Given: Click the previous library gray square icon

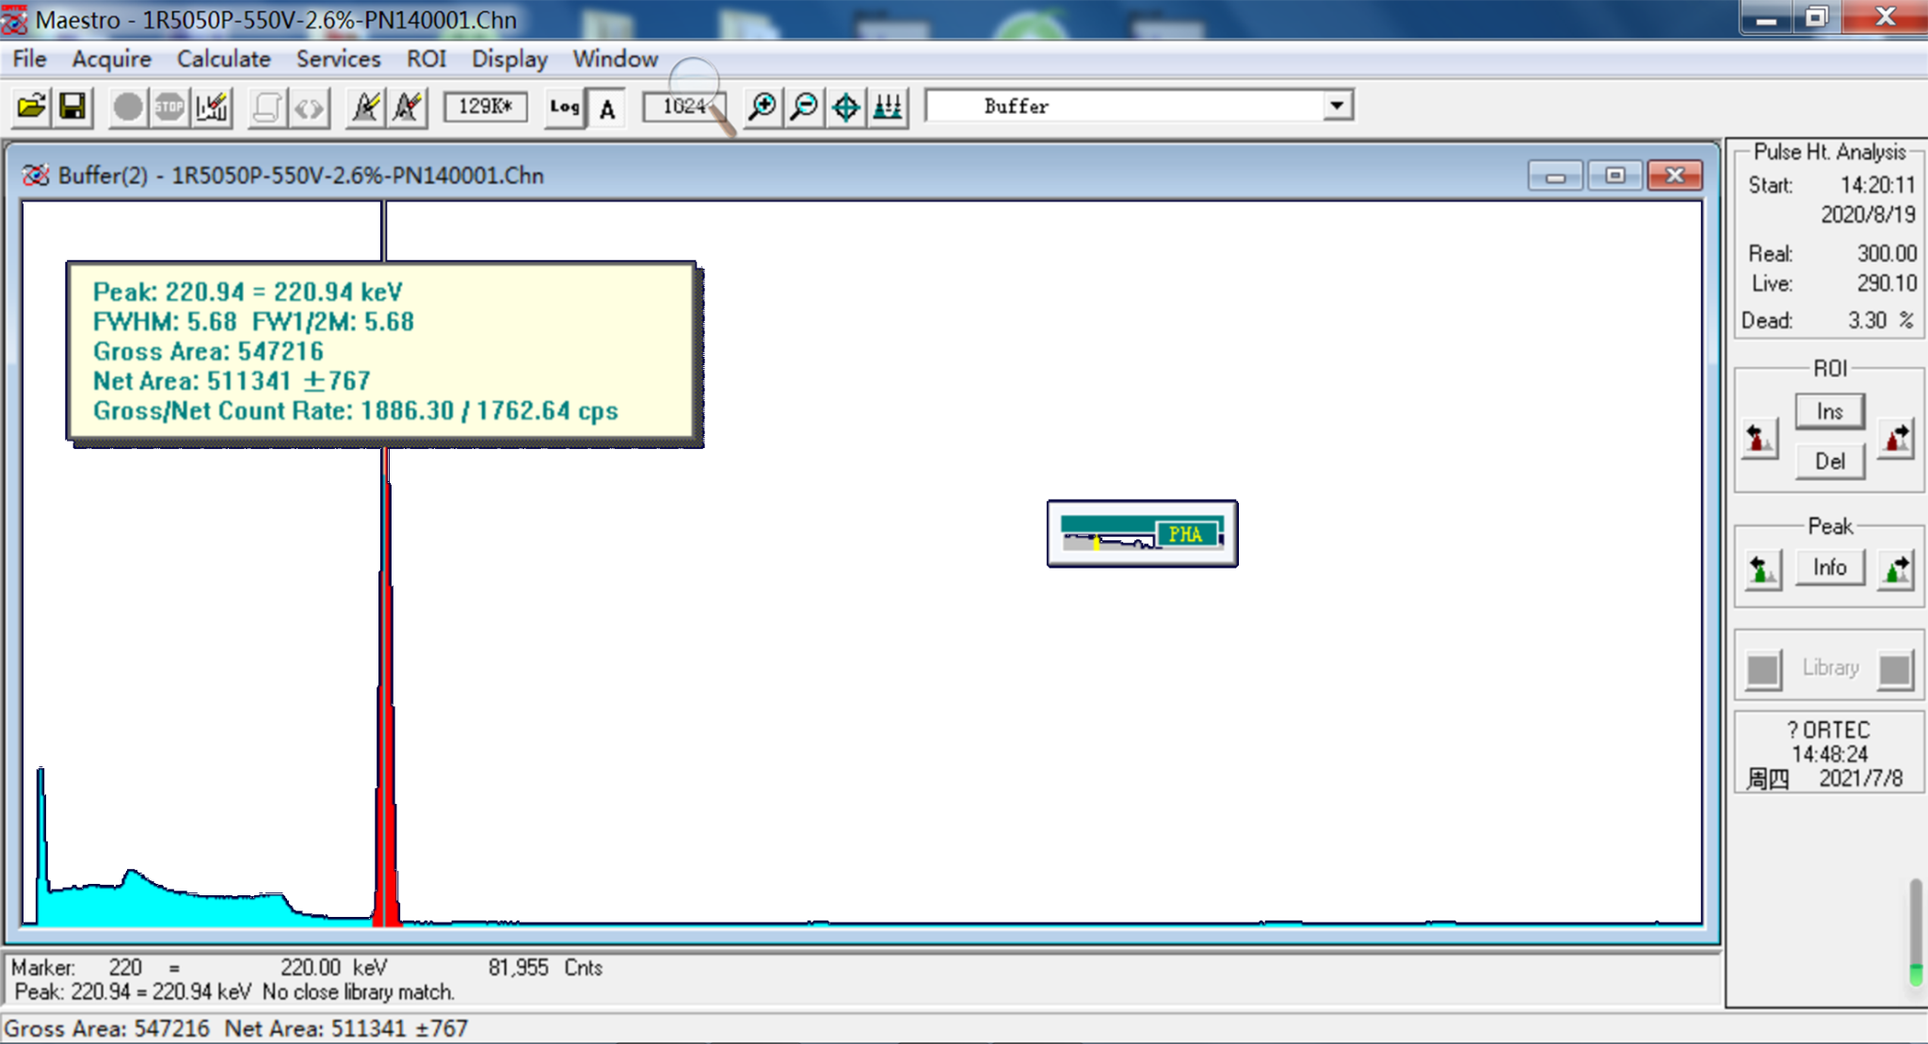Looking at the screenshot, I should (x=1763, y=670).
